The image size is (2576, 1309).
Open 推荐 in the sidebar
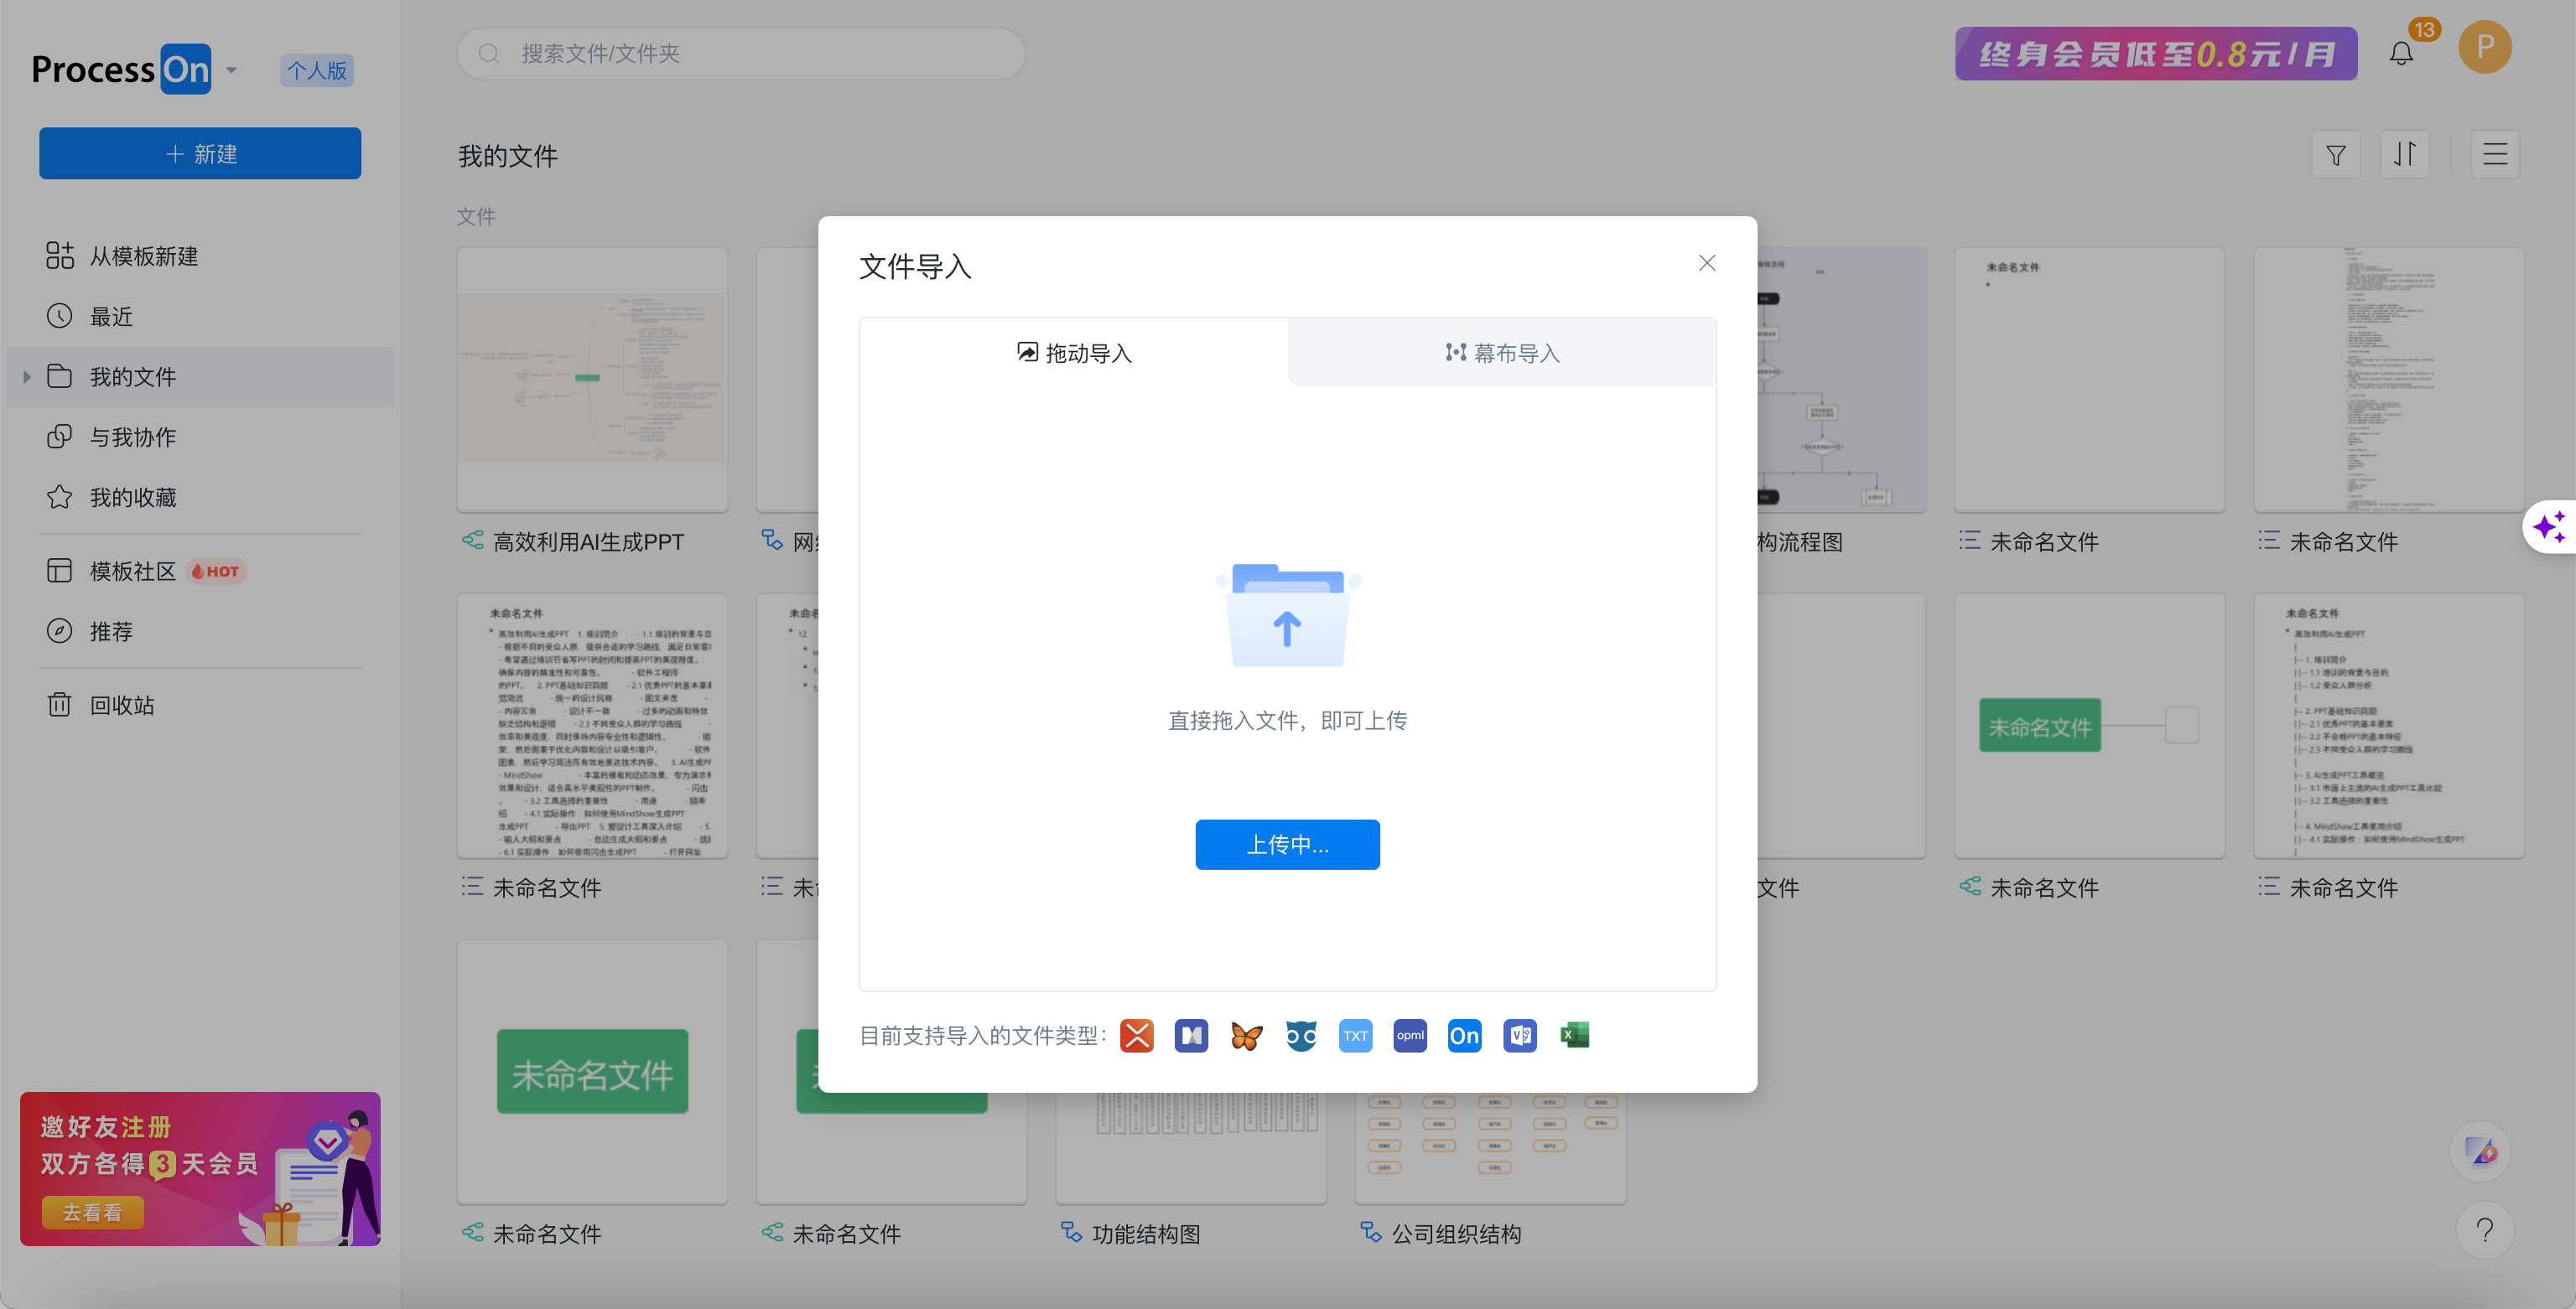point(200,630)
